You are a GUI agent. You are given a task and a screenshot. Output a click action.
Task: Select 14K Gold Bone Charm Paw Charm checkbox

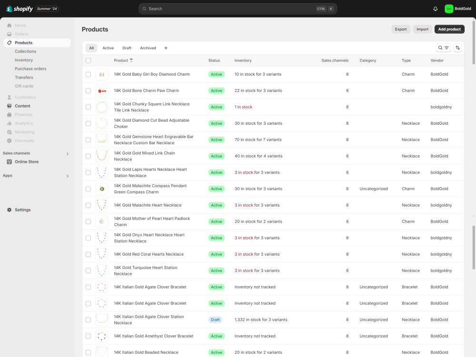pos(89,91)
